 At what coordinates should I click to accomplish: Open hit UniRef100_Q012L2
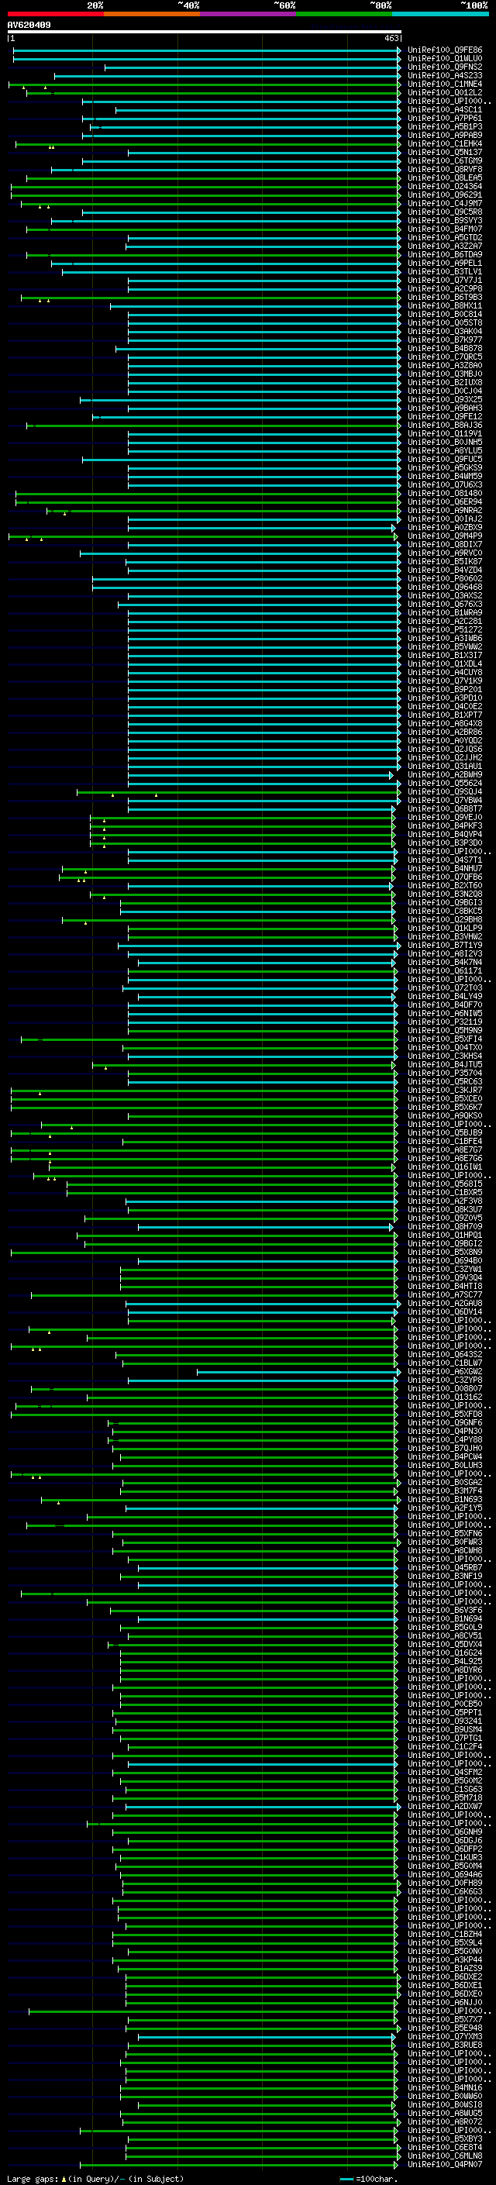pyautogui.click(x=444, y=92)
